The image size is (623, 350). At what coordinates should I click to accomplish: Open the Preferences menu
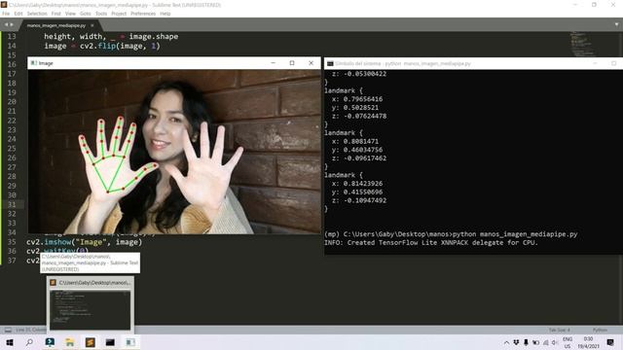click(x=143, y=14)
